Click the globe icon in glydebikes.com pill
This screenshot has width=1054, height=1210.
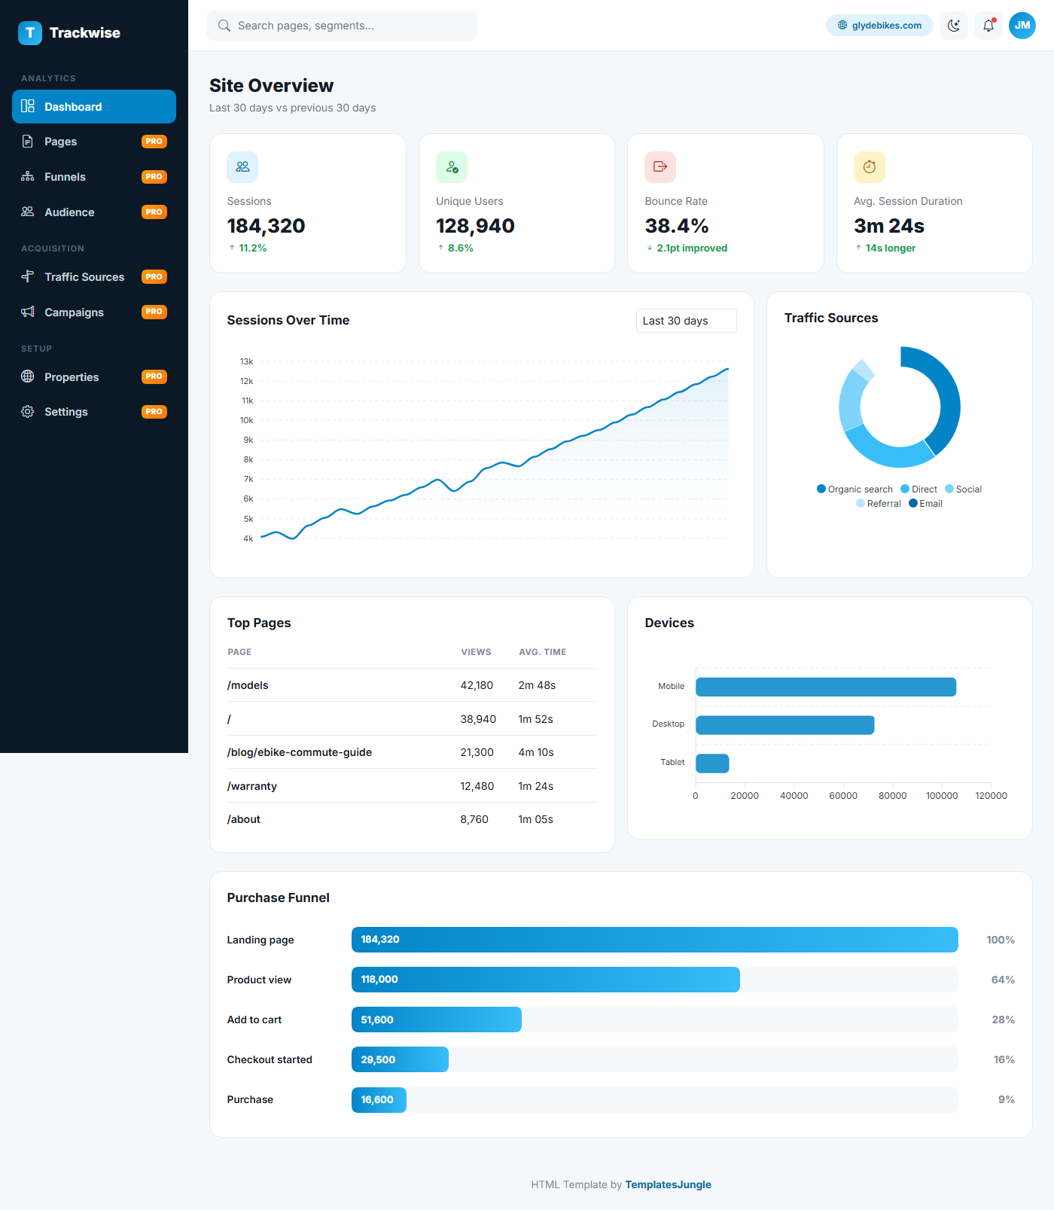tap(842, 26)
